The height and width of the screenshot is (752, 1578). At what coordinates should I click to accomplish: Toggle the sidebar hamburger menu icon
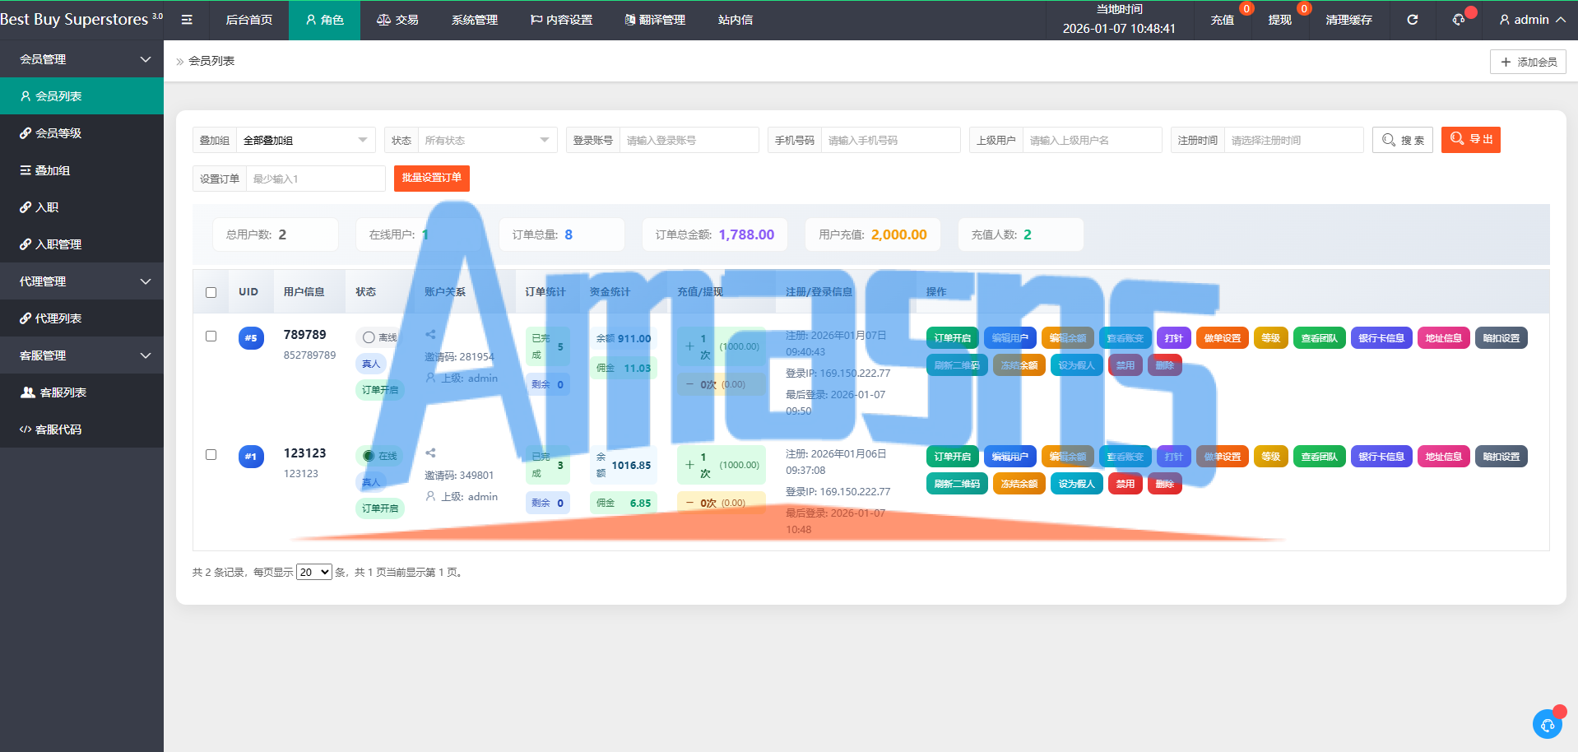[187, 20]
